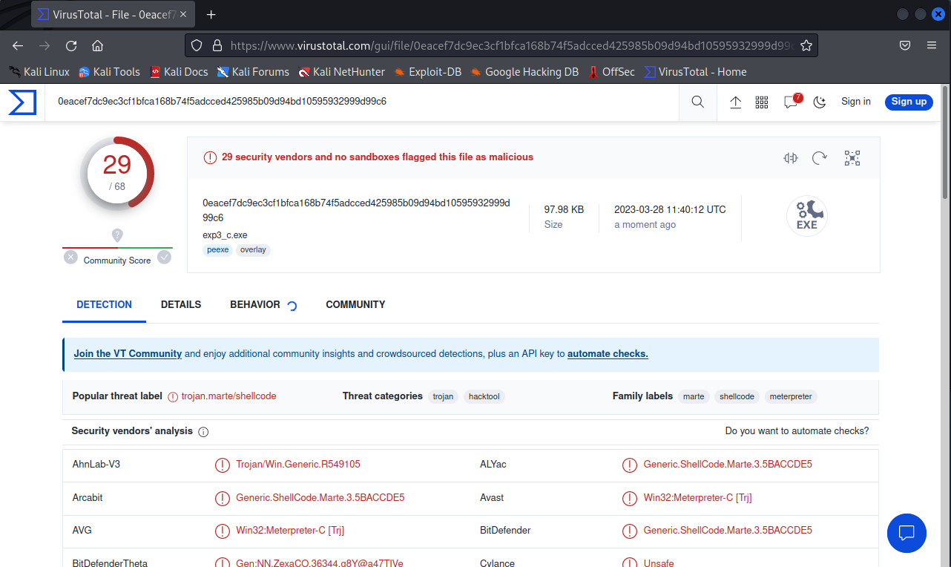Click the Sign up button
951x567 pixels.
(x=909, y=102)
